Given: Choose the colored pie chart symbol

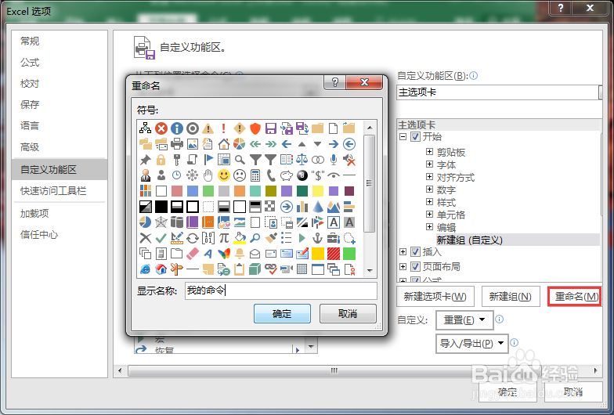Looking at the screenshot, I should (x=240, y=144).
